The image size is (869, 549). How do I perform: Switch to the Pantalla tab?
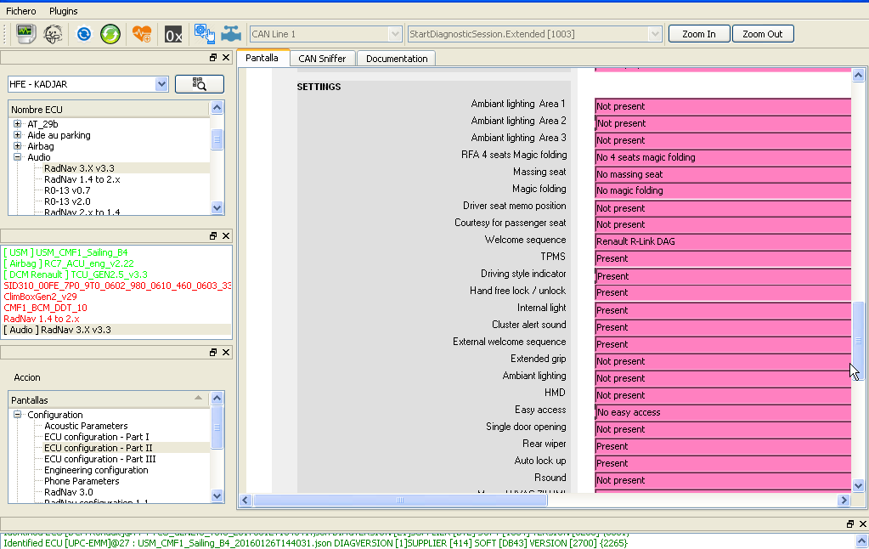[x=262, y=58]
